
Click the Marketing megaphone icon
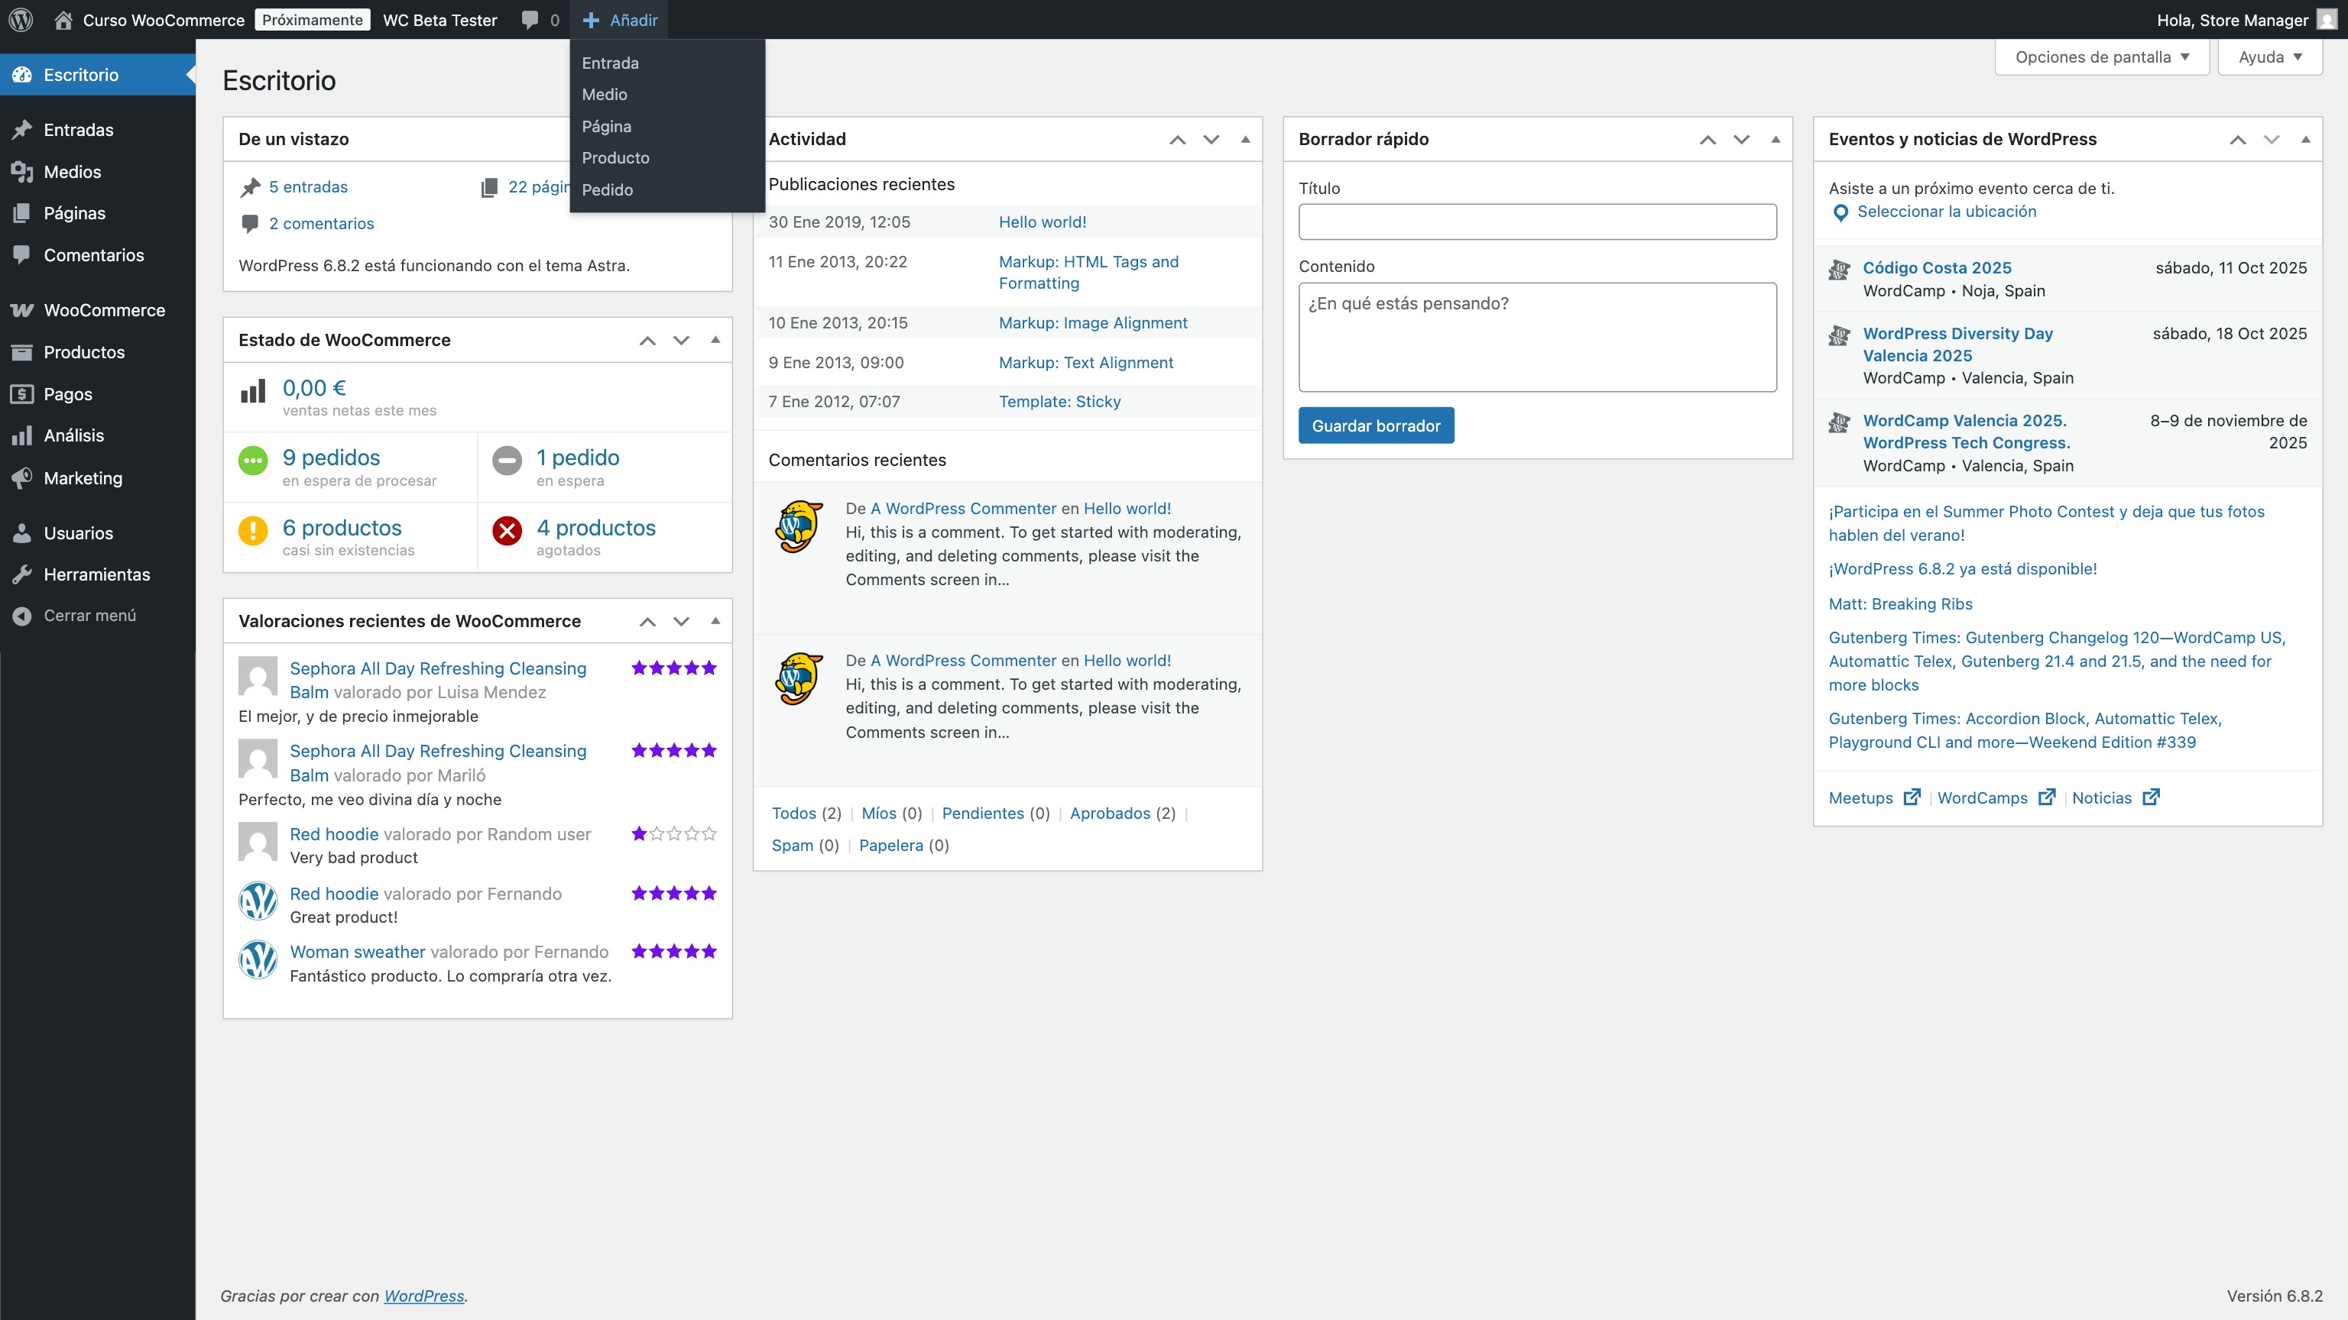(22, 477)
